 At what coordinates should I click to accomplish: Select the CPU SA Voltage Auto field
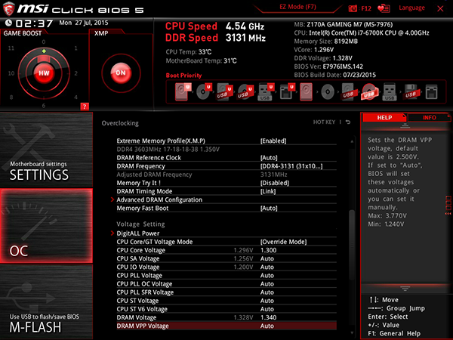pos(267,258)
